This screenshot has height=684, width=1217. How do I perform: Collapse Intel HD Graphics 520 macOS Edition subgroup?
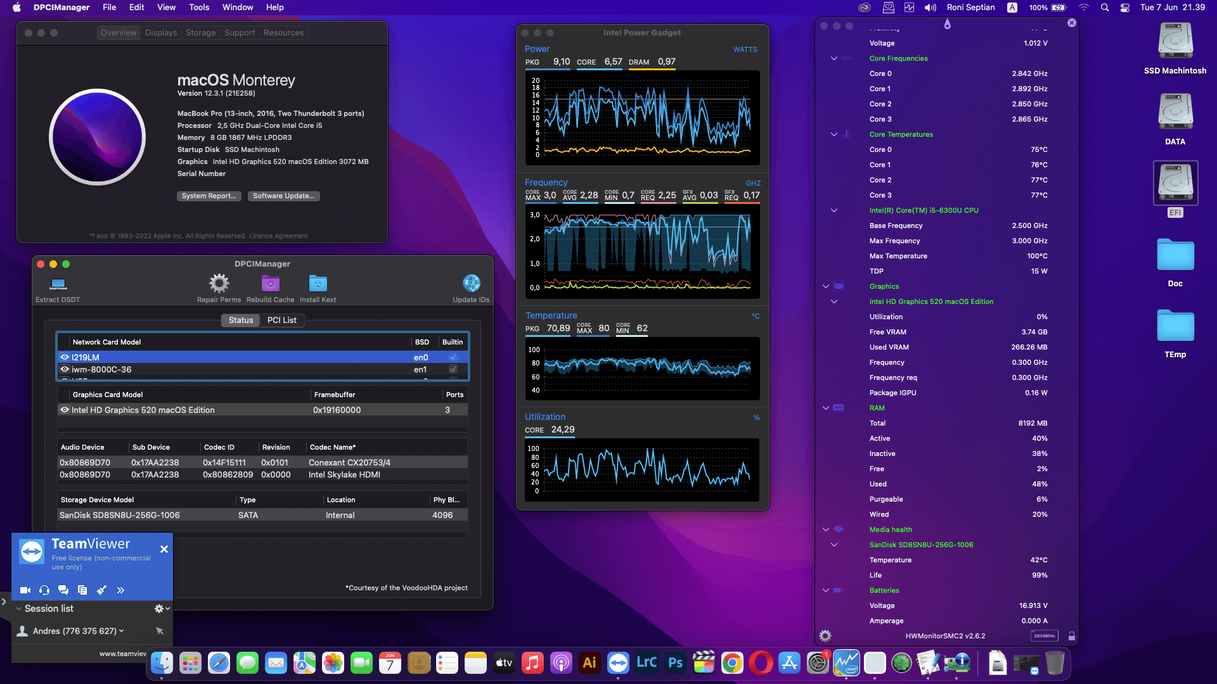[x=834, y=301]
